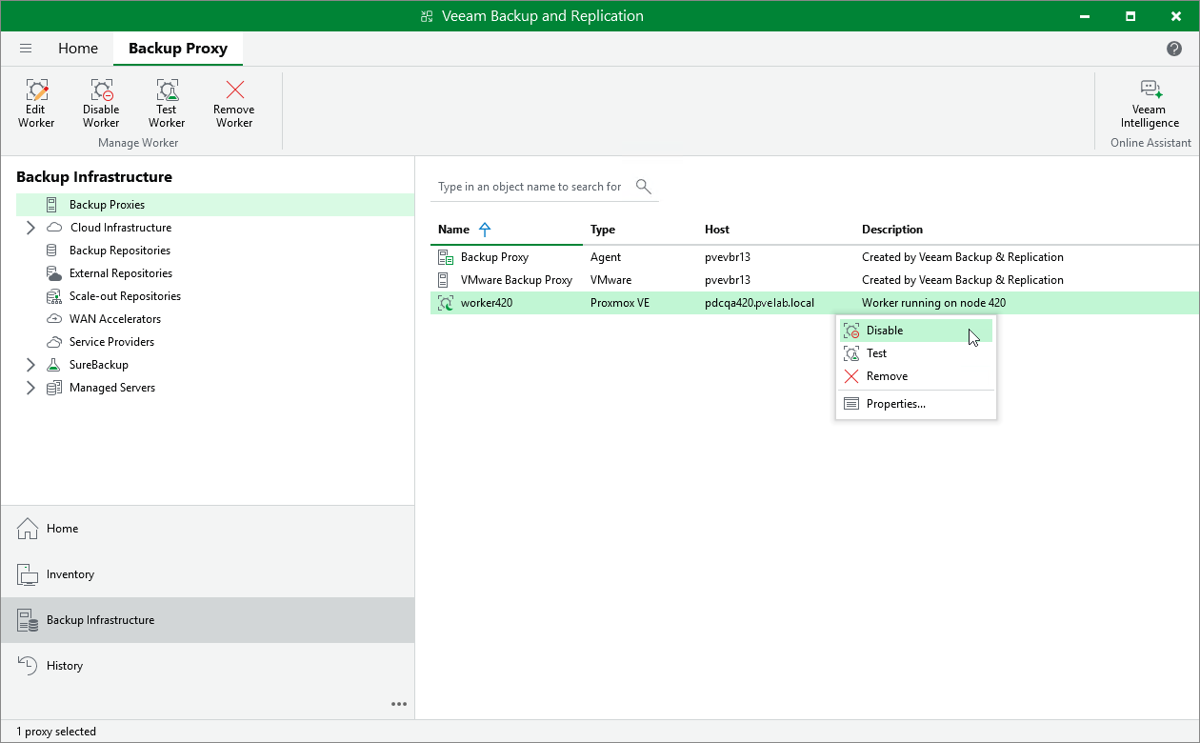Open the Backup Infrastructure view button

[208, 620]
